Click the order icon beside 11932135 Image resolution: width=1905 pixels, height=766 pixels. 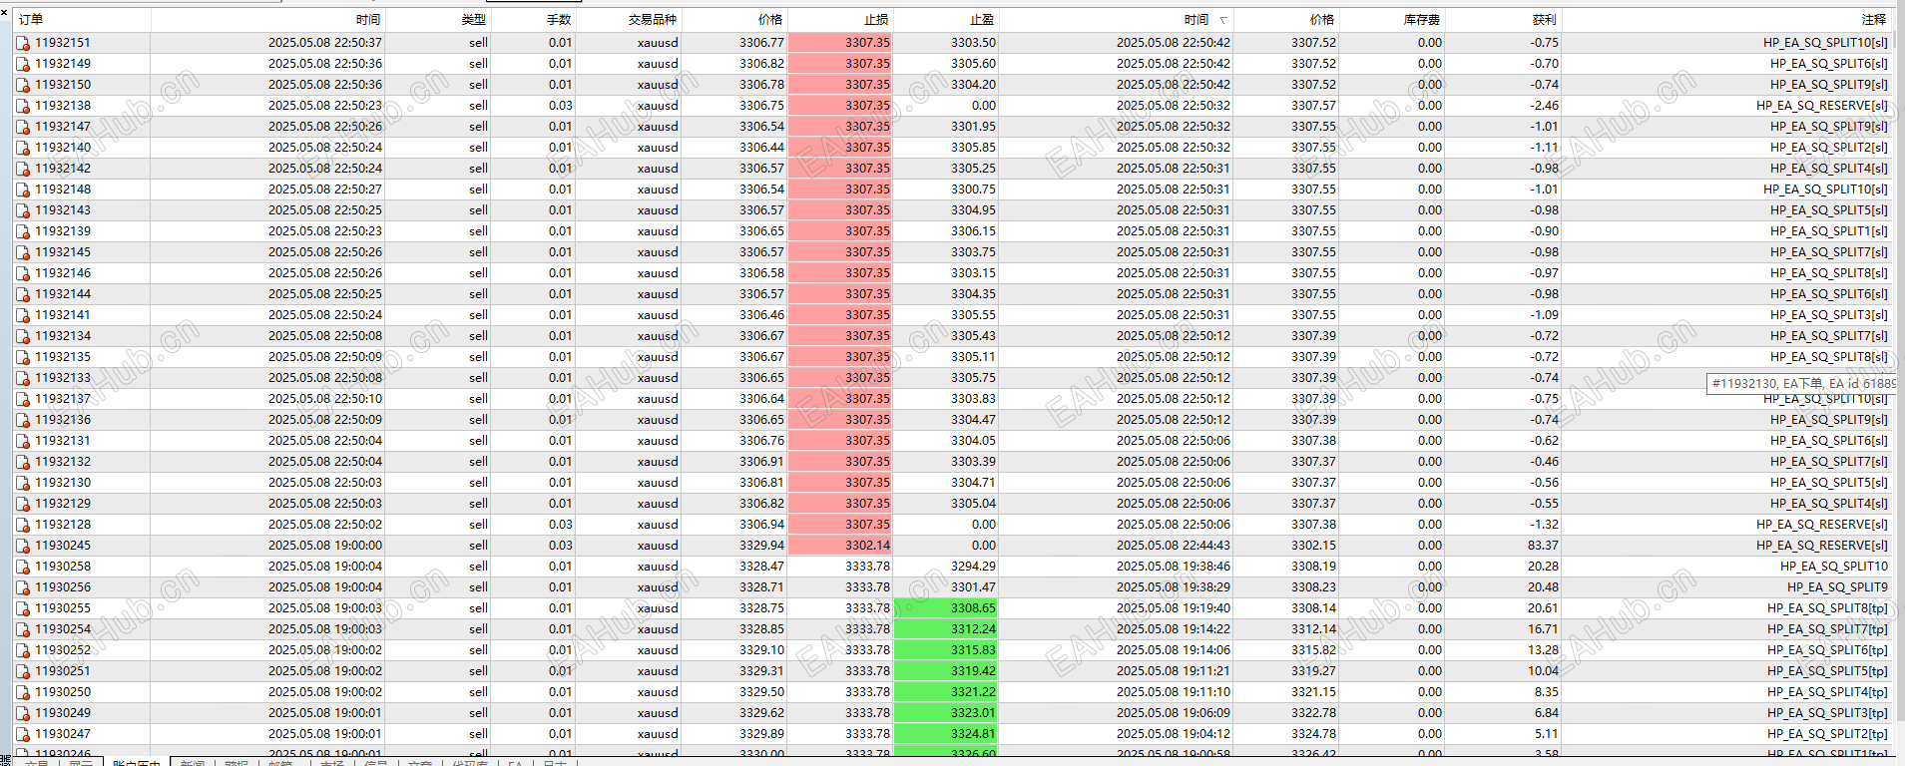(23, 357)
